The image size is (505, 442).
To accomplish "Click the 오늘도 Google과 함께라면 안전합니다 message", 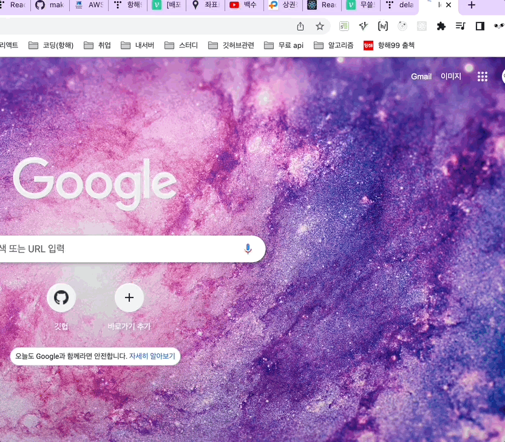I will pos(71,356).
